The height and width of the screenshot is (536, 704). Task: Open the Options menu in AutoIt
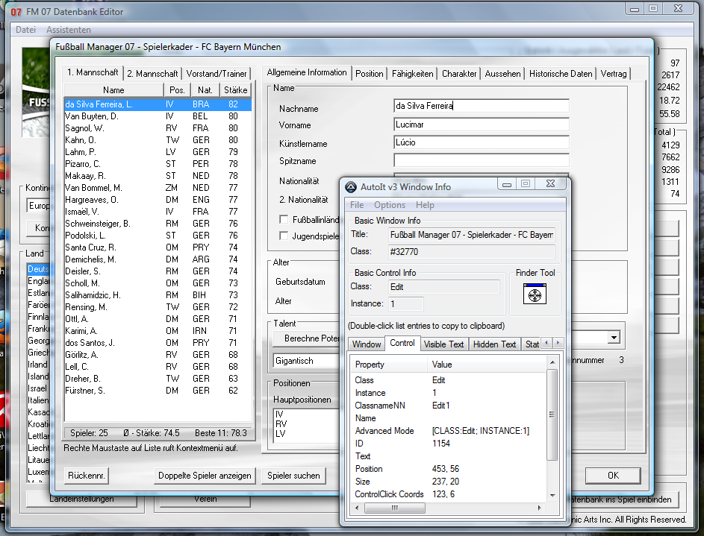pyautogui.click(x=390, y=205)
